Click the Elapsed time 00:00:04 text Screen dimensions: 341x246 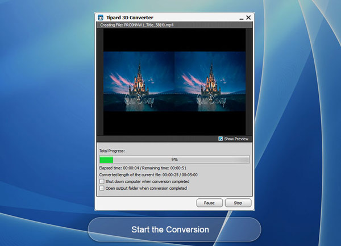tap(119, 168)
